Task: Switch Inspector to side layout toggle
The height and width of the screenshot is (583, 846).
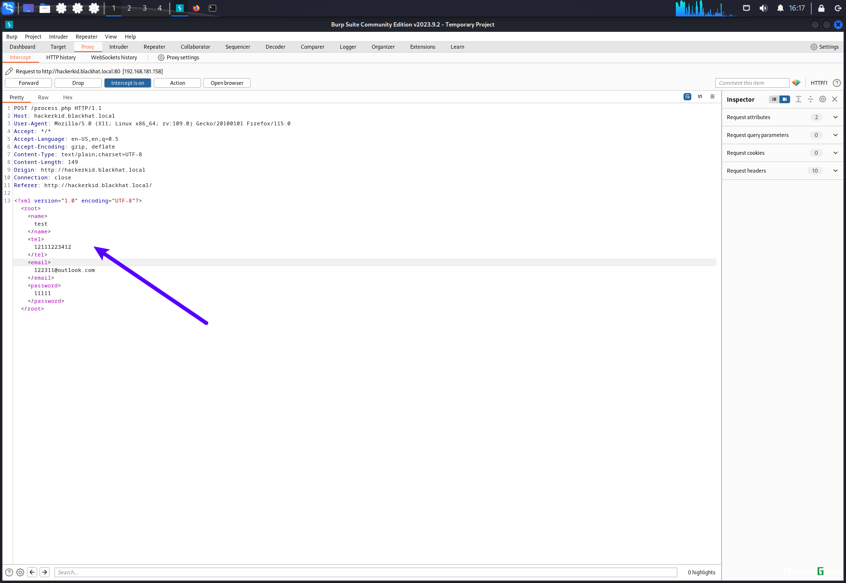Action: (785, 99)
